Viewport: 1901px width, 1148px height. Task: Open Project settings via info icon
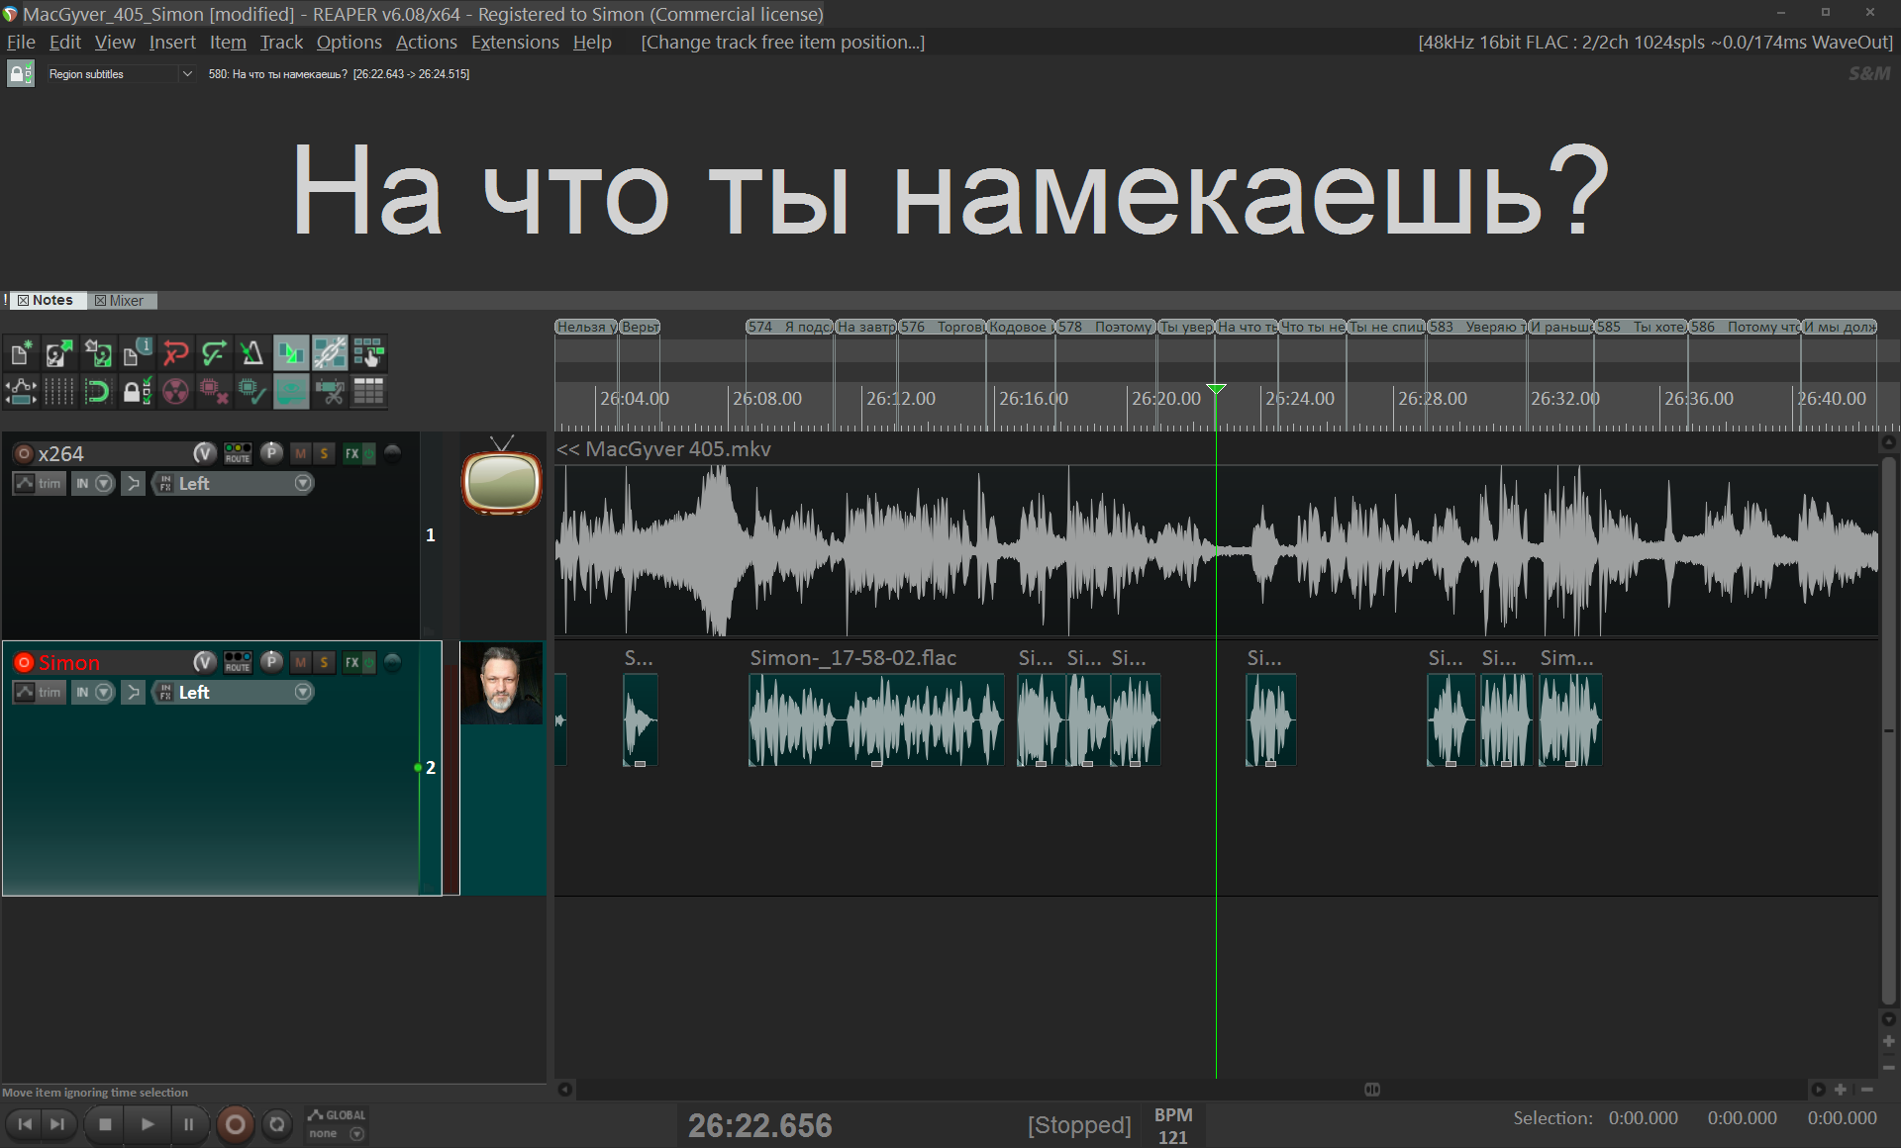coord(137,353)
